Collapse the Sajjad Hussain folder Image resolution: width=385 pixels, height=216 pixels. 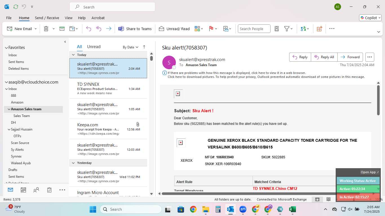pos(9,129)
